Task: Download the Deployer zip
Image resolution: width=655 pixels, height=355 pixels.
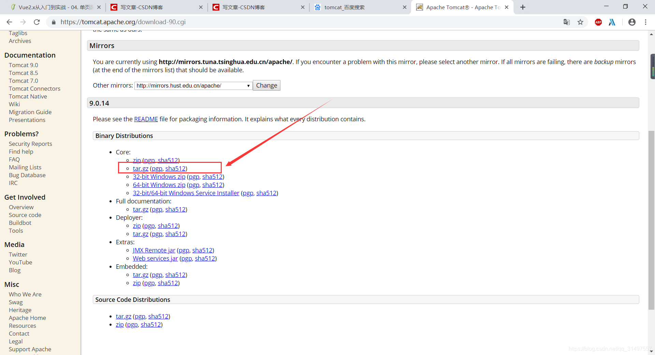Action: [x=137, y=226]
